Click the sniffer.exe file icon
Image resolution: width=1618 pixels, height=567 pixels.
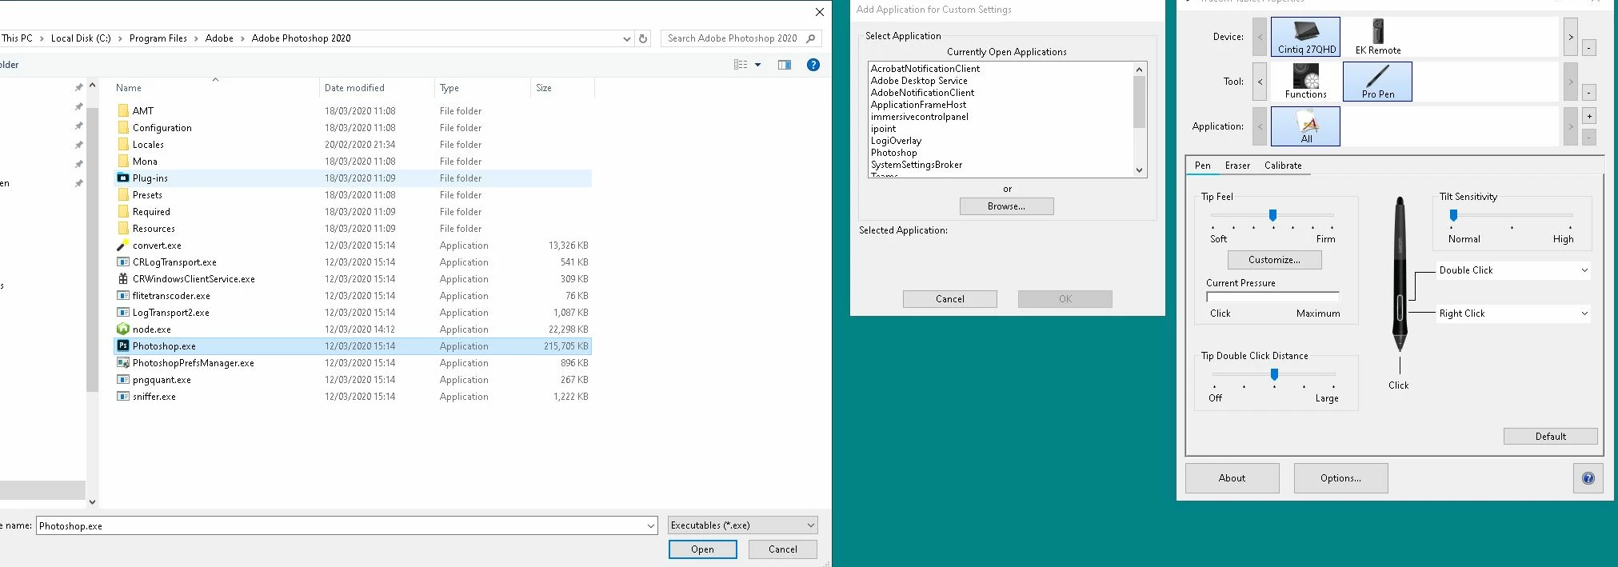(x=123, y=396)
